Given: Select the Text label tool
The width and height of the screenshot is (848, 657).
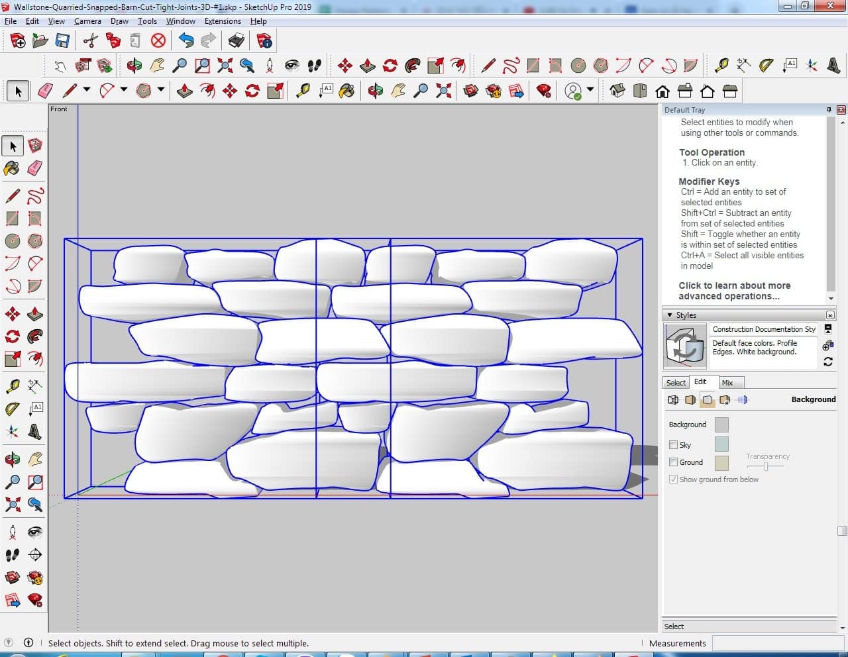Looking at the screenshot, I should coord(35,409).
